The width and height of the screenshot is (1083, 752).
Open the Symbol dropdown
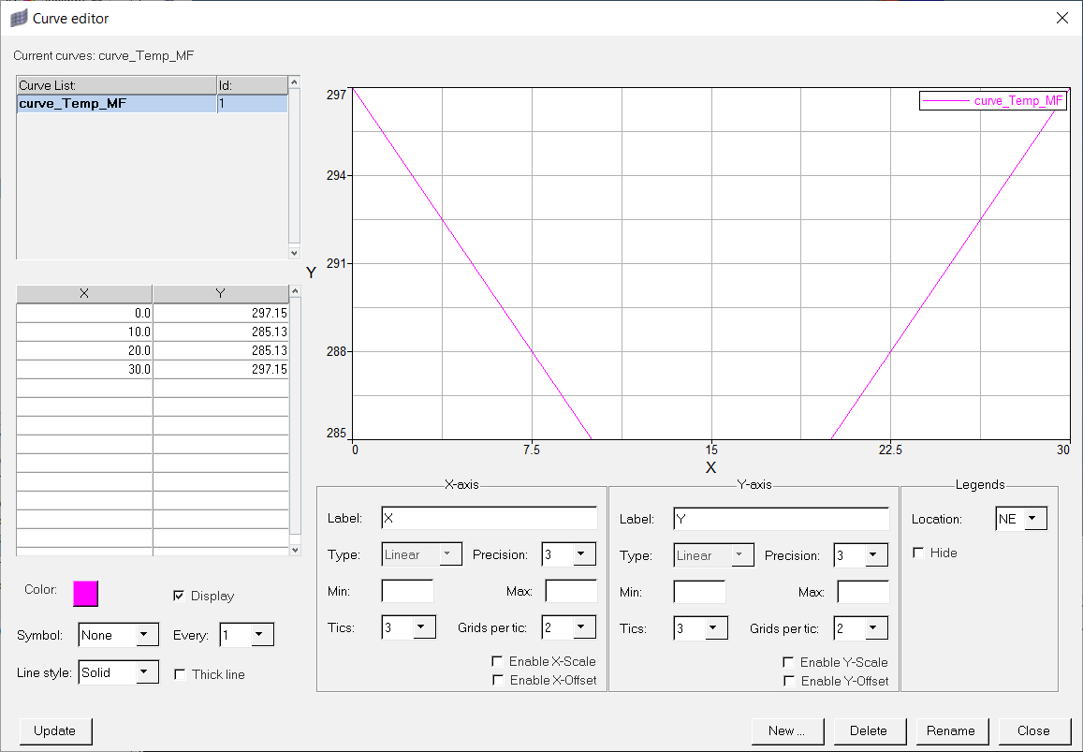146,635
